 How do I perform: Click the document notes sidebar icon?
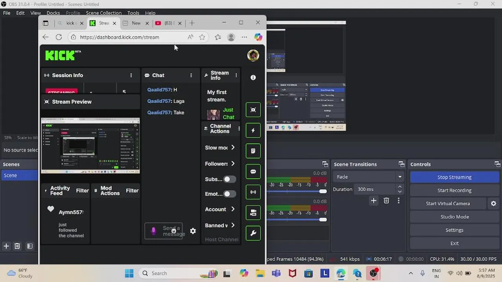click(253, 151)
